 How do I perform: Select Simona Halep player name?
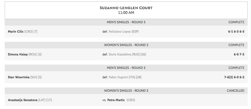(x=18, y=54)
